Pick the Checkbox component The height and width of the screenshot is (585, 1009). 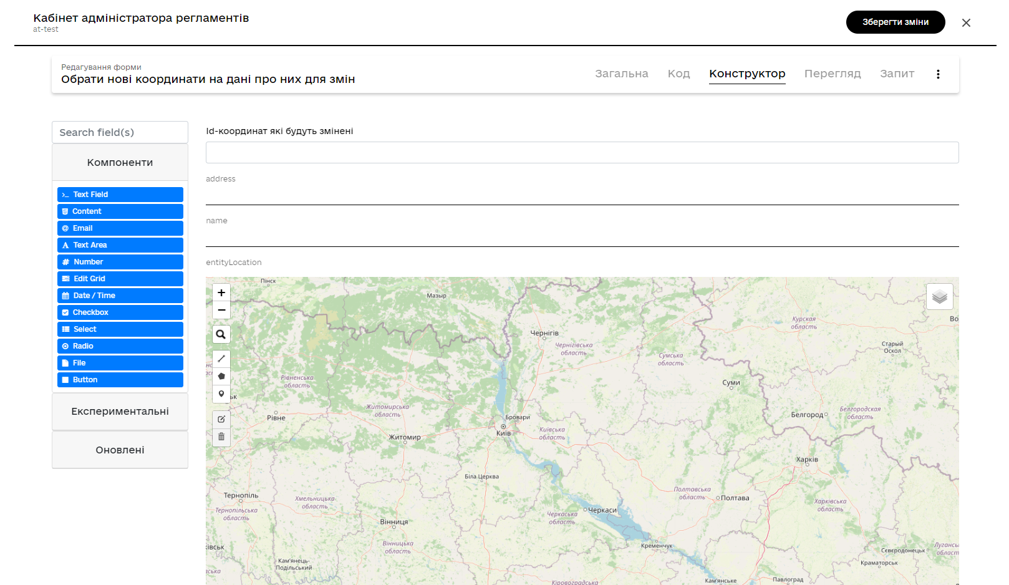120,312
